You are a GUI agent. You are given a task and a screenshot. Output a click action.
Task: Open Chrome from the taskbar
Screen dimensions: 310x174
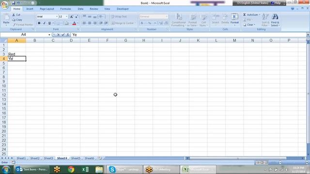point(71,170)
